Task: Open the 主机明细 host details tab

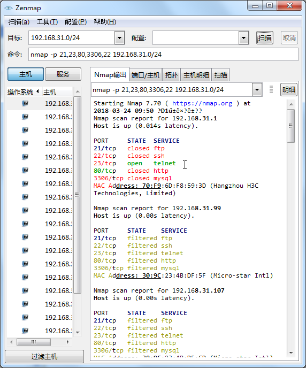Action: [x=196, y=75]
